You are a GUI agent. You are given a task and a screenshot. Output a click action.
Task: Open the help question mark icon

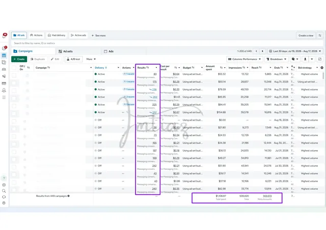click(x=4, y=178)
